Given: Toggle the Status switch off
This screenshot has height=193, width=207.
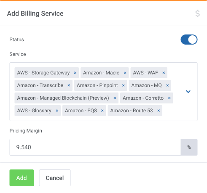Looking at the screenshot, I should [189, 40].
